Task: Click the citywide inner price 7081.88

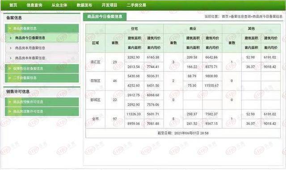Action: (x=153, y=123)
